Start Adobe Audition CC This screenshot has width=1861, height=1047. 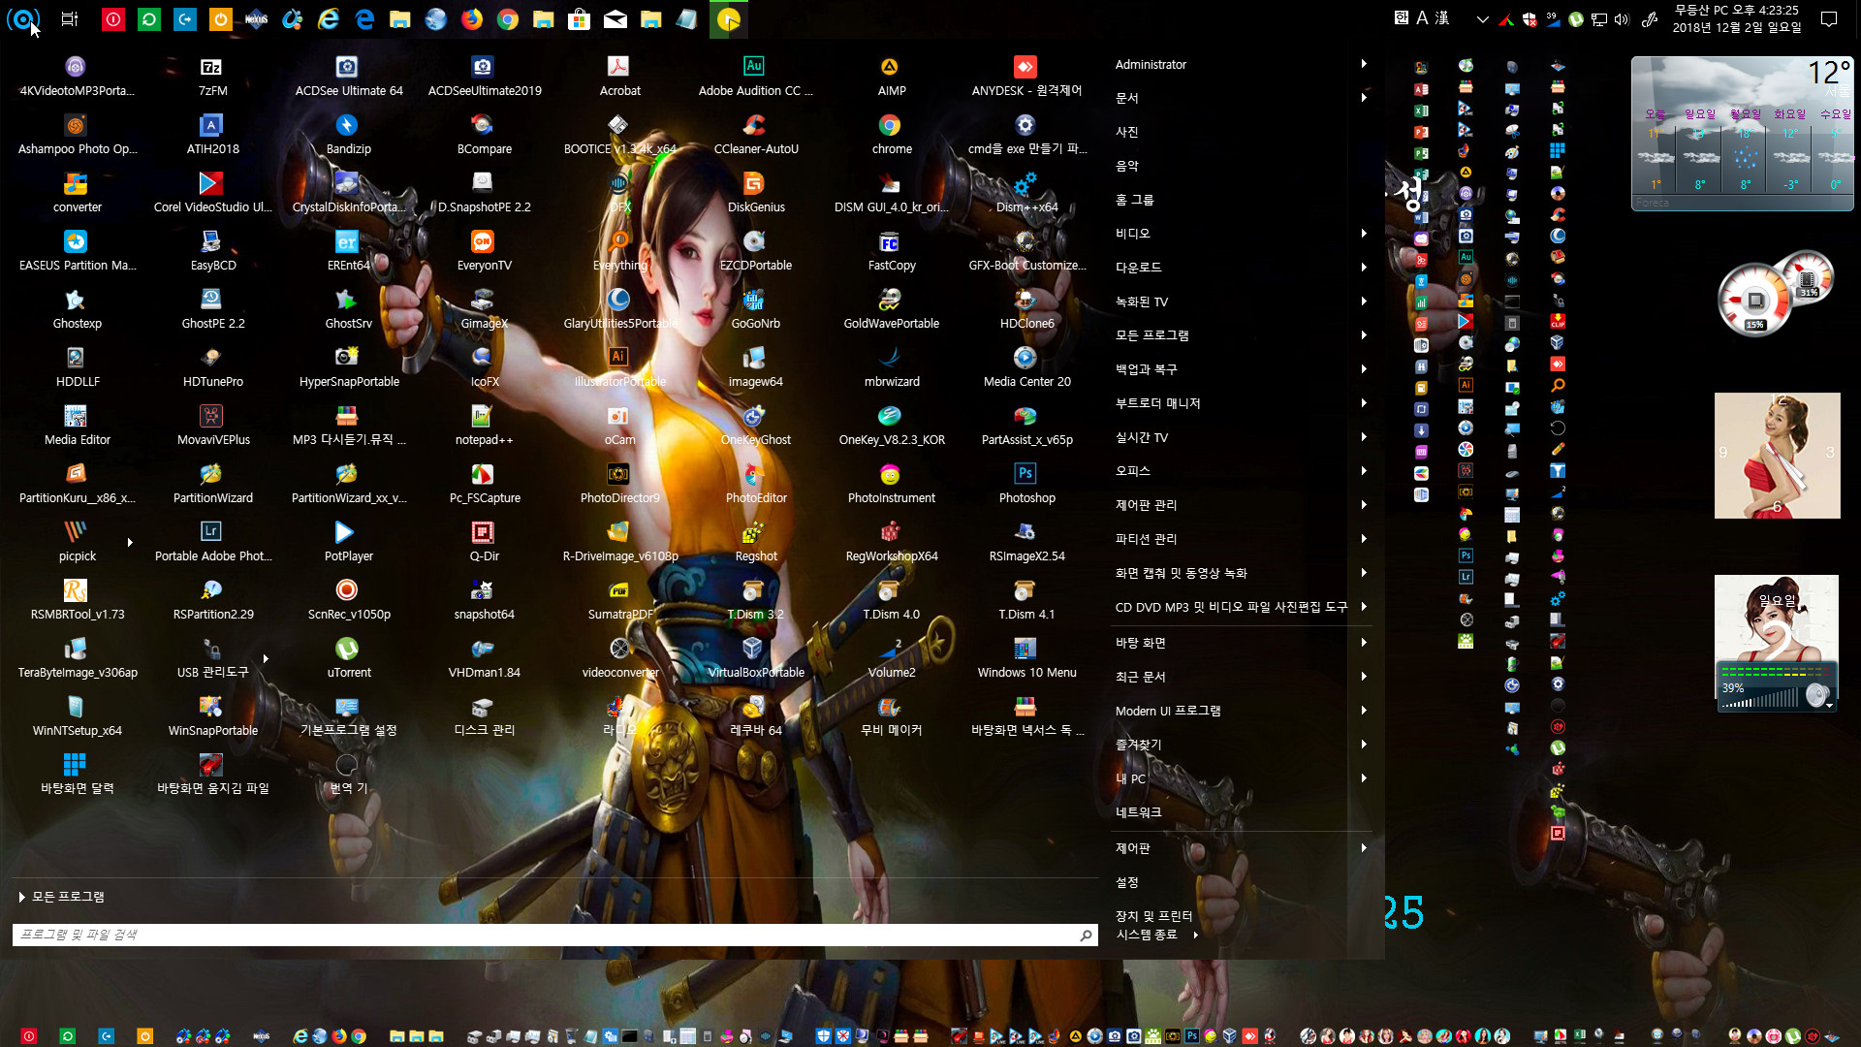[x=755, y=76]
